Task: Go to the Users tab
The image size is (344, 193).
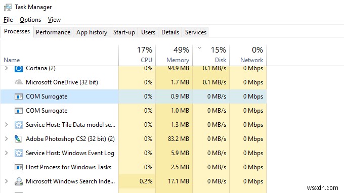Action: coord(148,32)
